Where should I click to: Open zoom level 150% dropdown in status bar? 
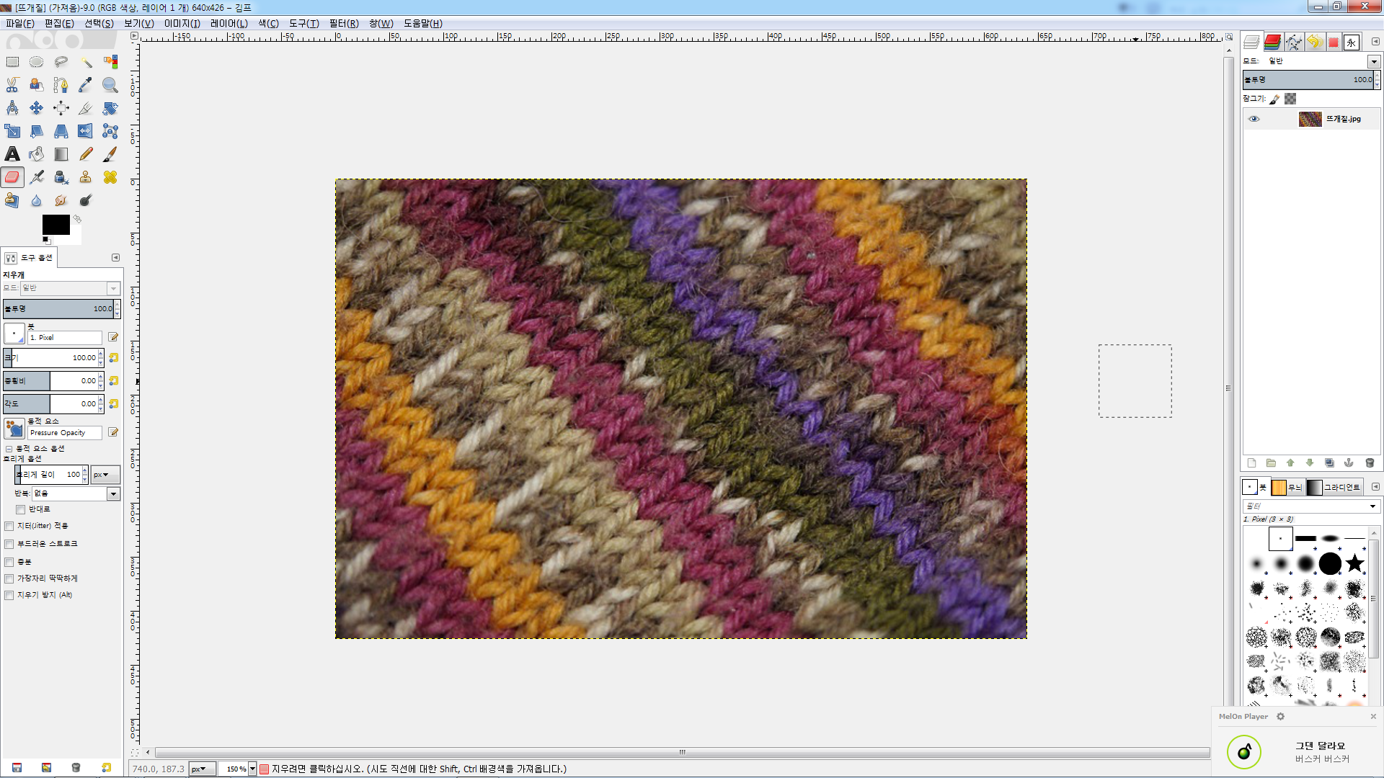pos(253,769)
